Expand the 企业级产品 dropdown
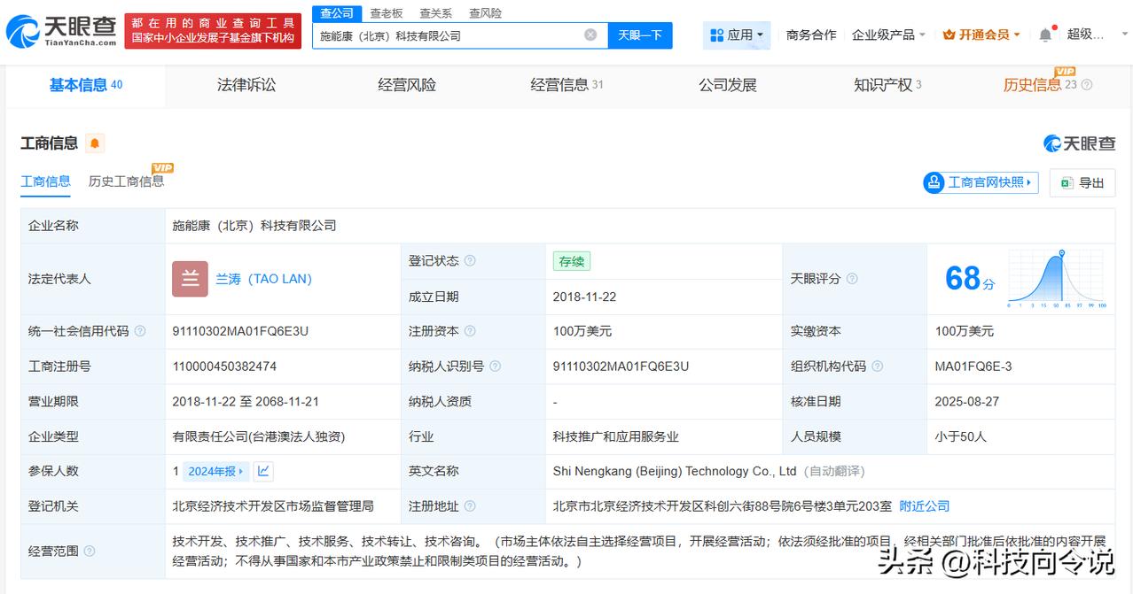 (888, 35)
